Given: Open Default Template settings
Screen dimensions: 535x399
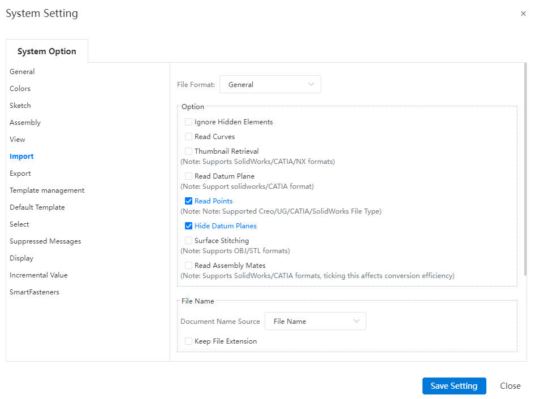Looking at the screenshot, I should pos(37,207).
